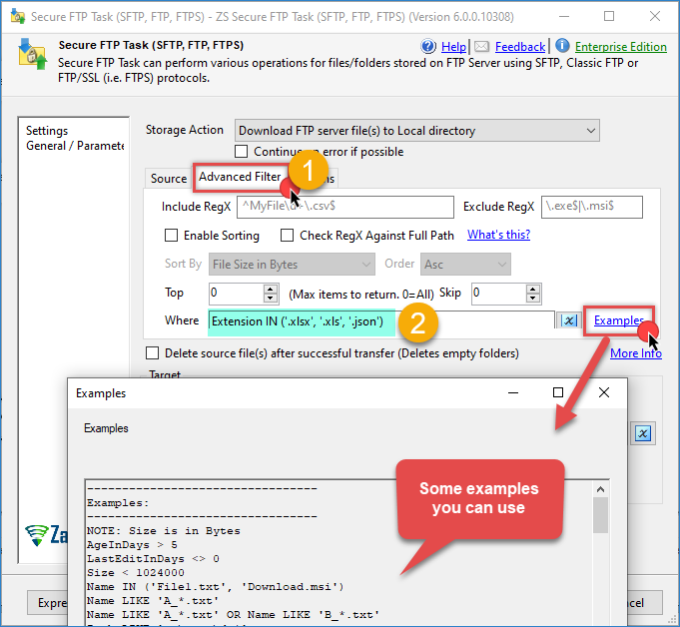This screenshot has width=680, height=627.
Task: Close the Examples popup window
Action: point(604,392)
